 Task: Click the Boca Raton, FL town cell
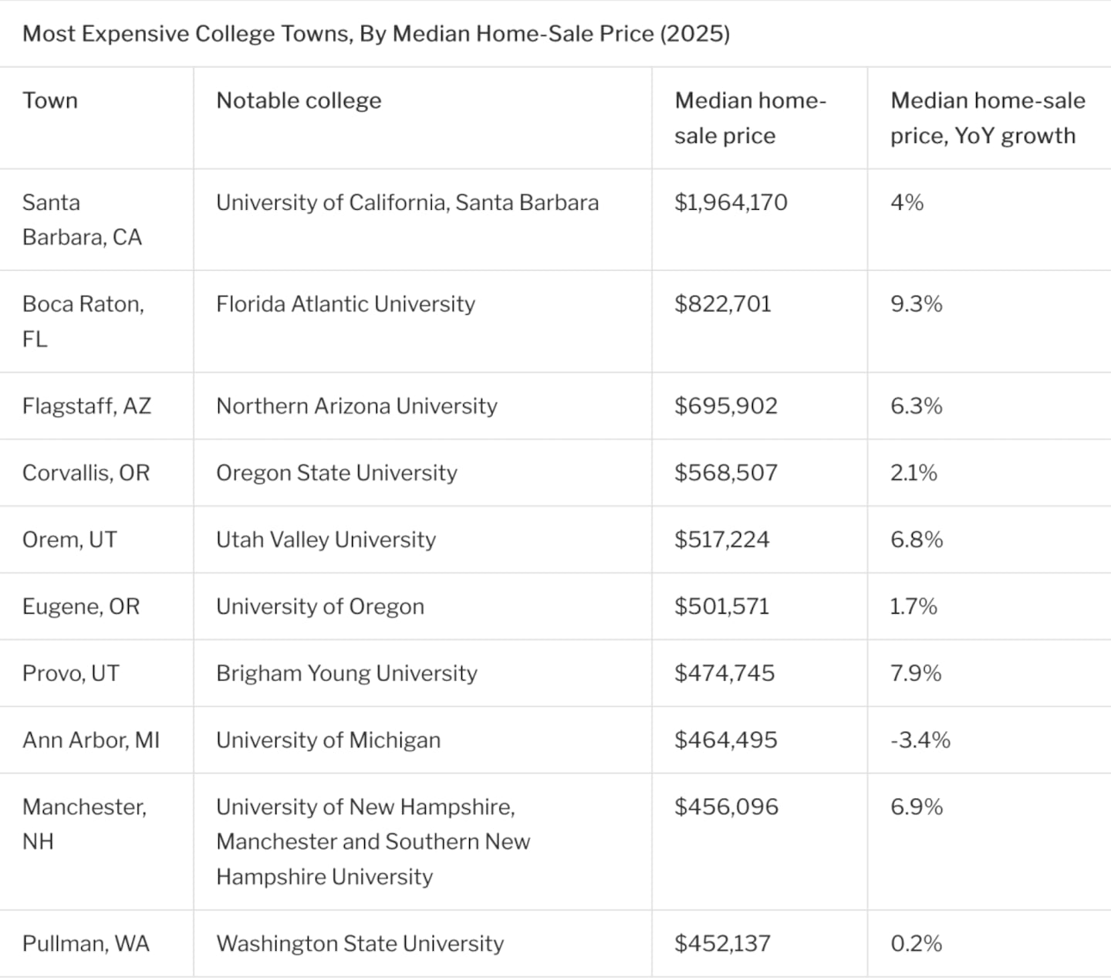pyautogui.click(x=83, y=321)
